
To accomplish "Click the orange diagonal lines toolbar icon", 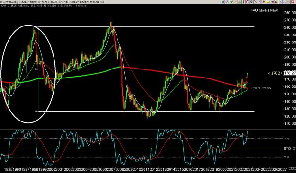I will pyautogui.click(x=235, y=2).
